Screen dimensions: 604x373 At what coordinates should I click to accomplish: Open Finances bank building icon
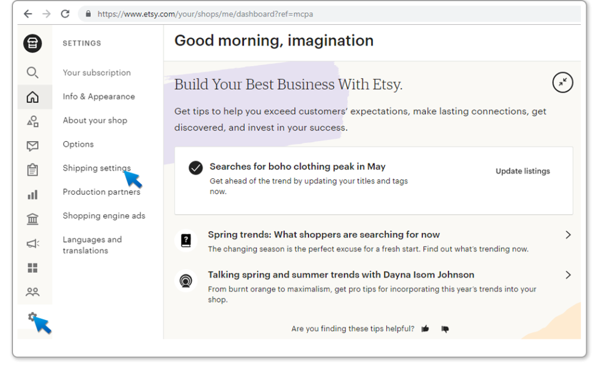pos(32,219)
